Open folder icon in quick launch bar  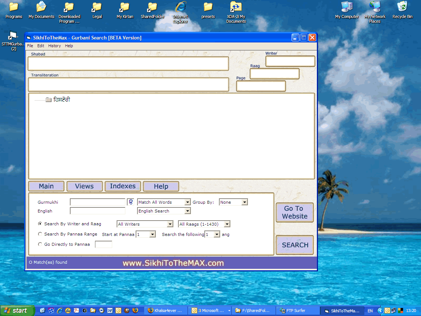point(93,311)
